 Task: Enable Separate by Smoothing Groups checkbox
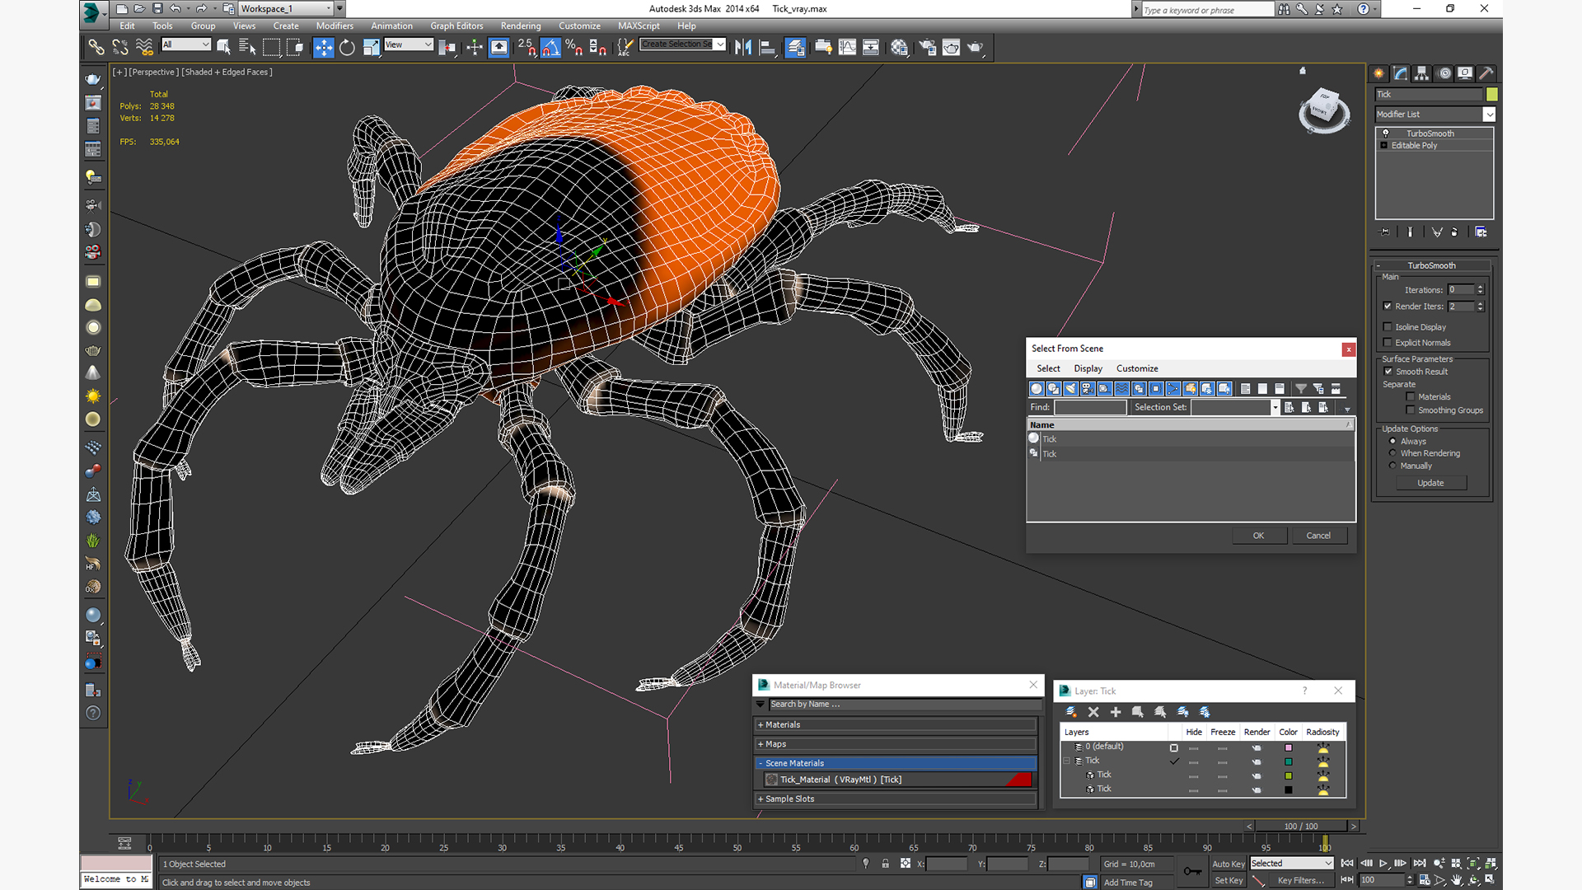tap(1411, 410)
